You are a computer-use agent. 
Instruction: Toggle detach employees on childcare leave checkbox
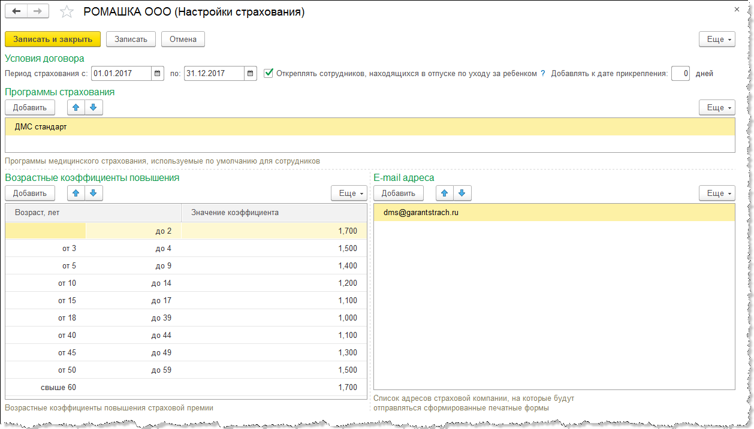click(x=269, y=73)
